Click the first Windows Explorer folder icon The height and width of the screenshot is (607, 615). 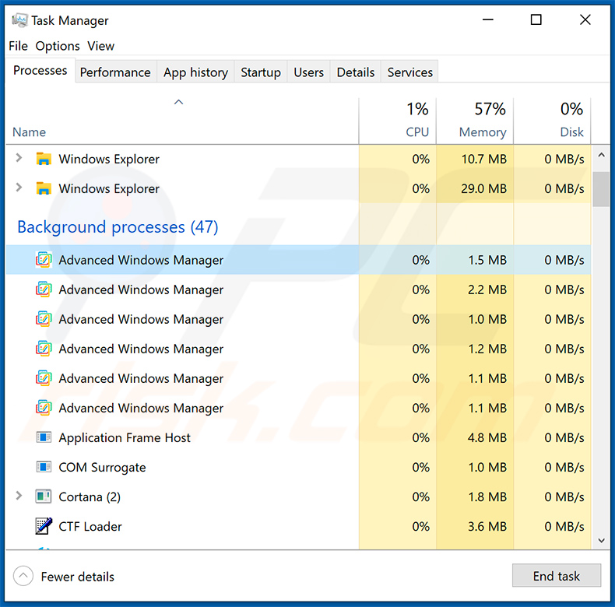[x=44, y=159]
